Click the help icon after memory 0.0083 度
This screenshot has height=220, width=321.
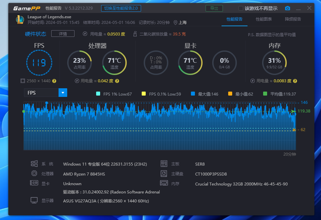tap(295, 81)
